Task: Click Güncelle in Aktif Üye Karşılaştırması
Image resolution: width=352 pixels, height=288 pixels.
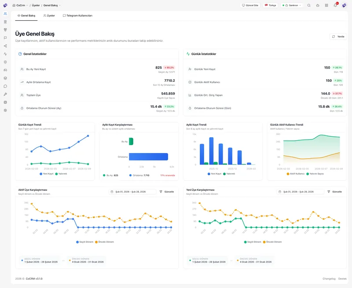Action: [167, 192]
